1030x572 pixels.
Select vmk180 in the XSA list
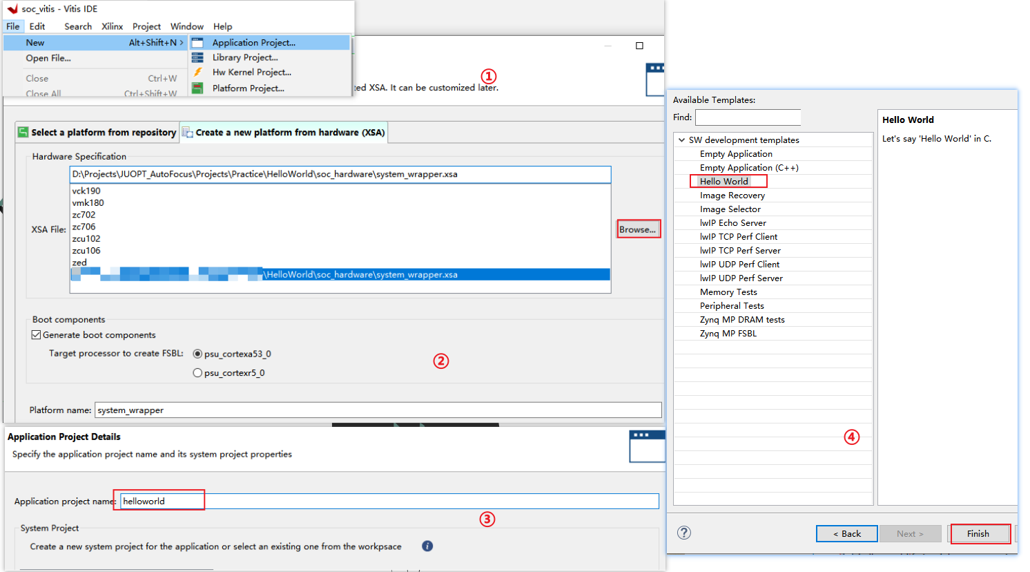tap(88, 202)
